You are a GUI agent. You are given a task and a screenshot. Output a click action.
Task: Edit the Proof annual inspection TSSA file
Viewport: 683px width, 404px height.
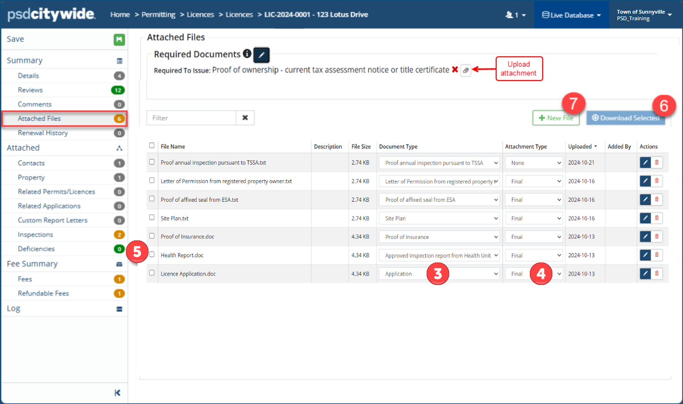tap(645, 162)
